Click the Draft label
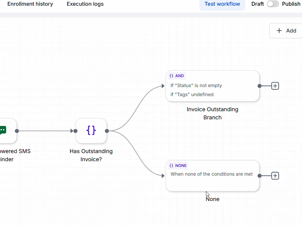The height and width of the screenshot is (226, 302). 258,4
